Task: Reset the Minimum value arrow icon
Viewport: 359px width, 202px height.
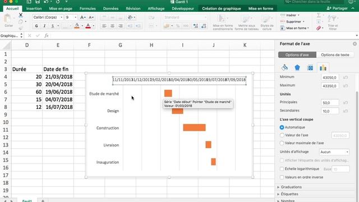Action: pyautogui.click(x=346, y=77)
